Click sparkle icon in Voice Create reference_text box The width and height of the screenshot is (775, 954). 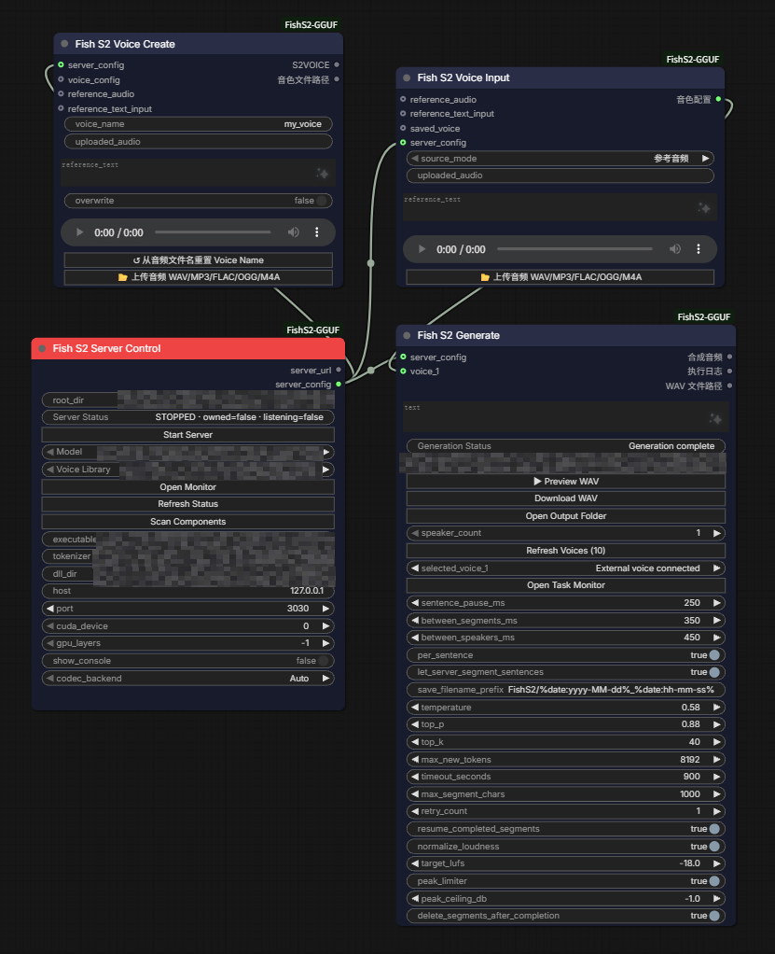[322, 174]
